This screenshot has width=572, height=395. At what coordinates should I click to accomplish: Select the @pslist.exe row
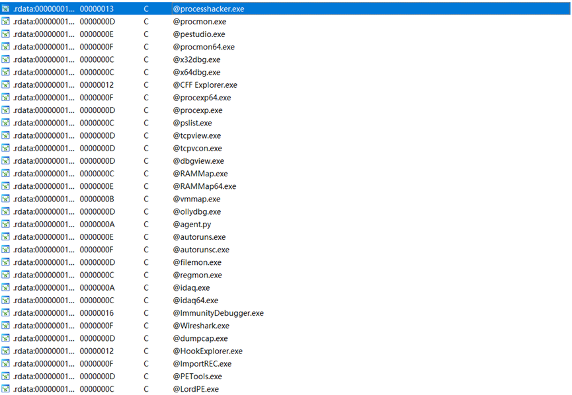tap(285, 123)
